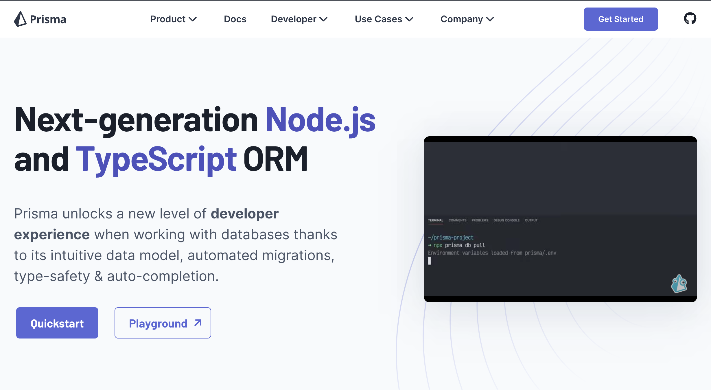Open the Playground link
Image resolution: width=711 pixels, height=390 pixels.
point(163,323)
